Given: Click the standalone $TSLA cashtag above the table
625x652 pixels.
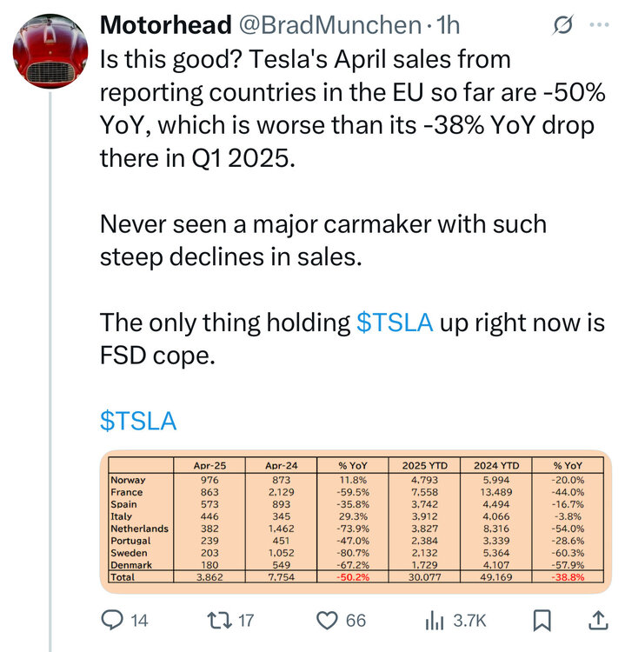Looking at the screenshot, I should pyautogui.click(x=138, y=421).
